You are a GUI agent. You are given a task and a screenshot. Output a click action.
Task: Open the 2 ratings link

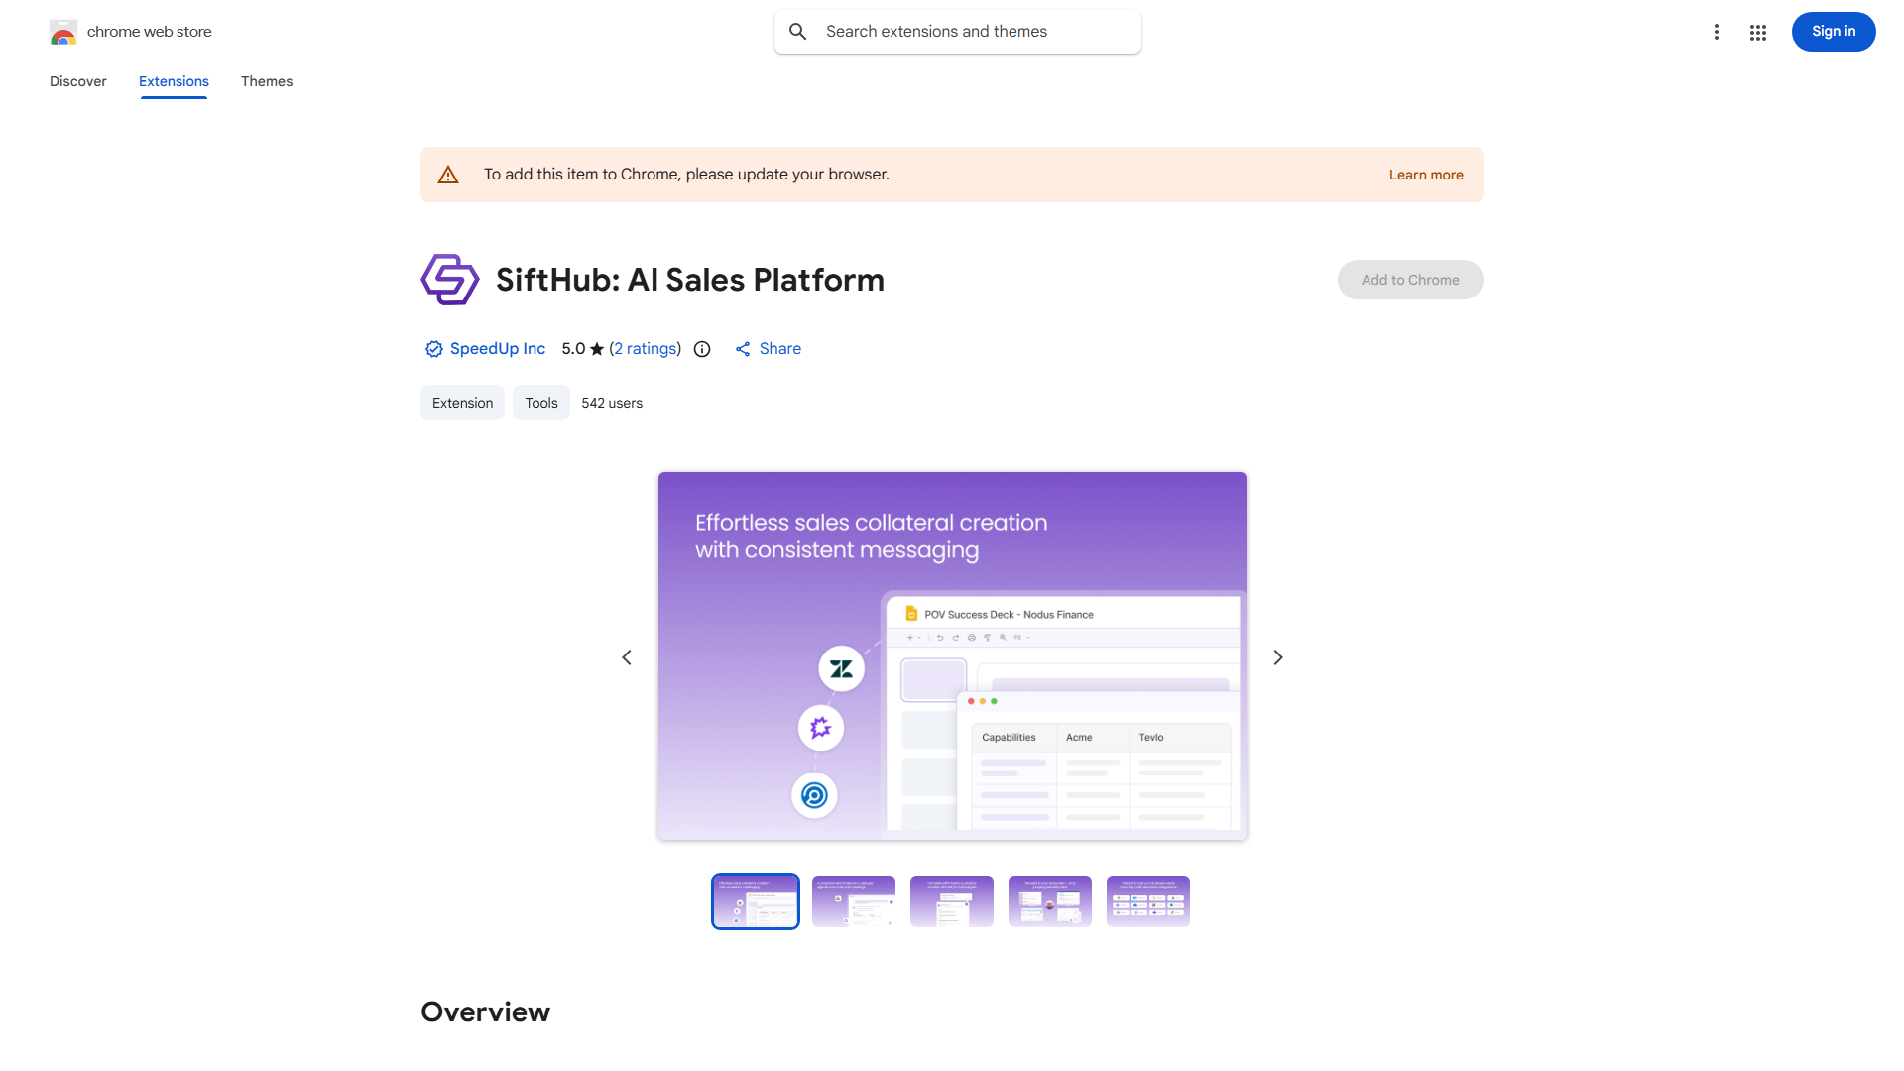(646, 348)
